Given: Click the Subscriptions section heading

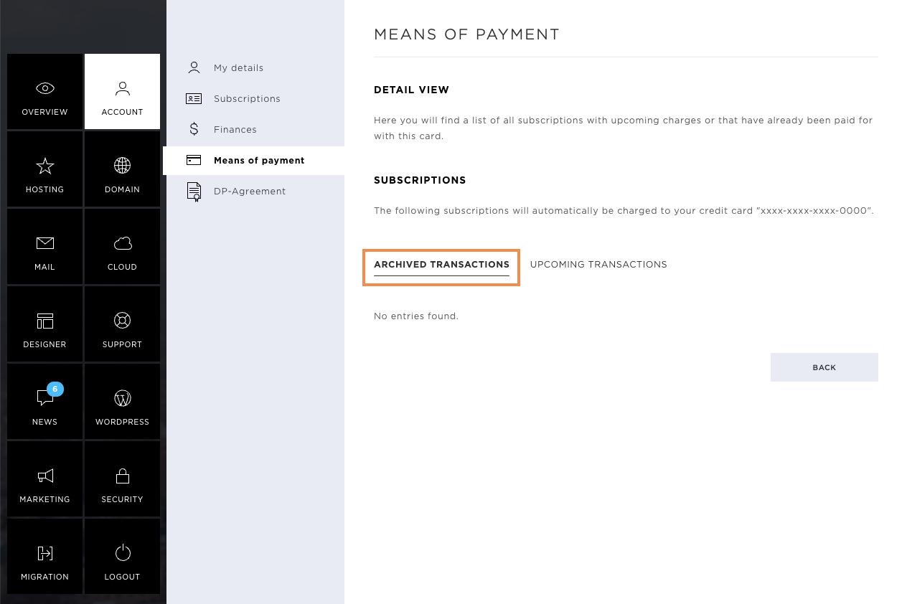Looking at the screenshot, I should 420,180.
